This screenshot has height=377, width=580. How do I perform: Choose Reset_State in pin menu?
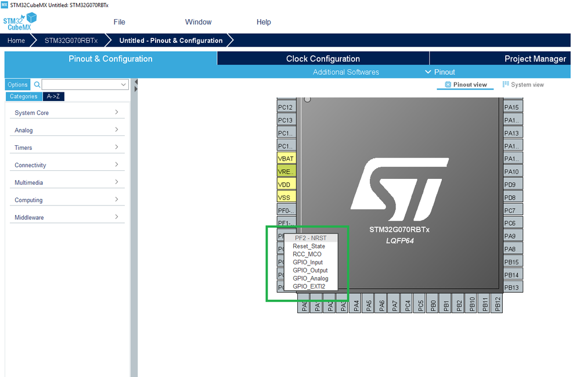click(311, 246)
